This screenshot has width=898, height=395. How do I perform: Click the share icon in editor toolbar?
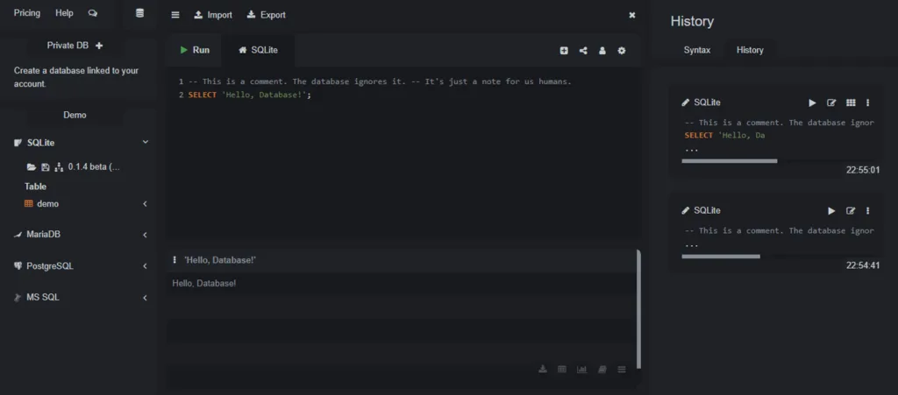tap(583, 51)
